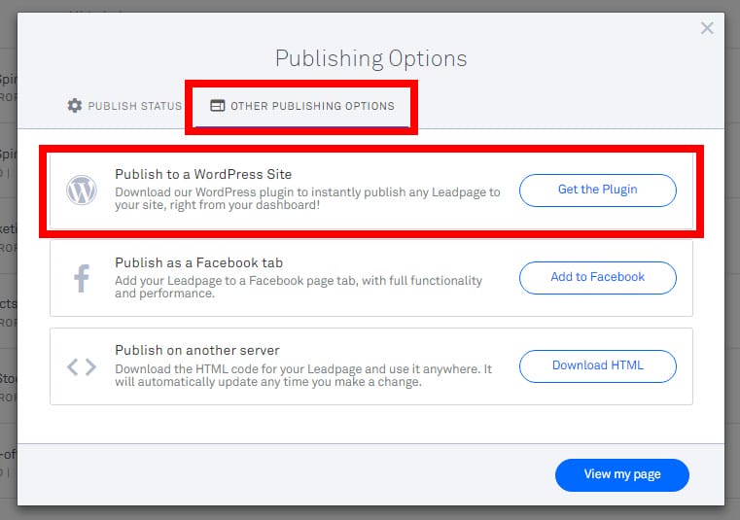Click the Publishing Options dialog title

(370, 58)
